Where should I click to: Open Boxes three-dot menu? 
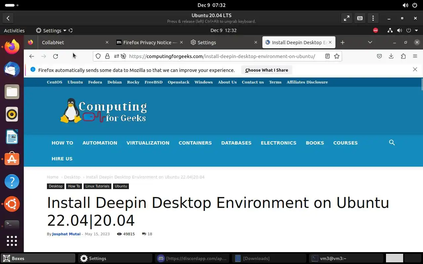373,18
